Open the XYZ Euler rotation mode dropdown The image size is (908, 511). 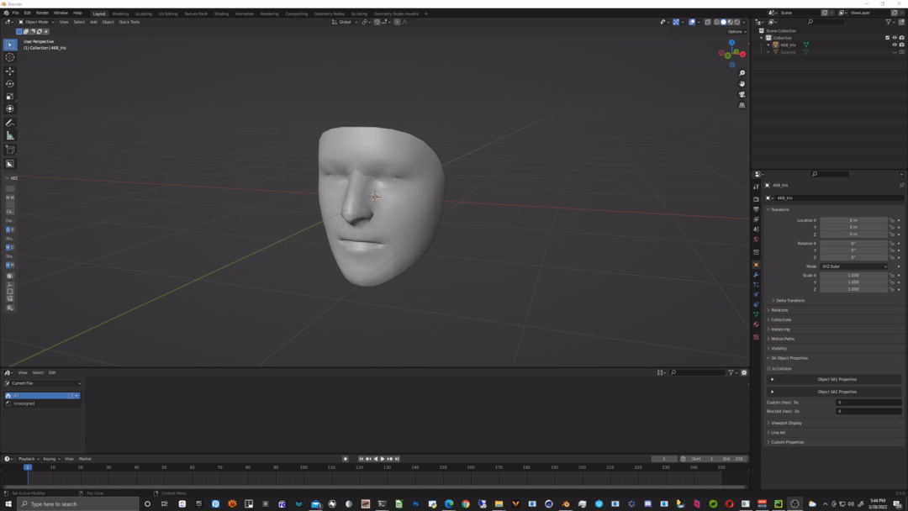coord(853,266)
